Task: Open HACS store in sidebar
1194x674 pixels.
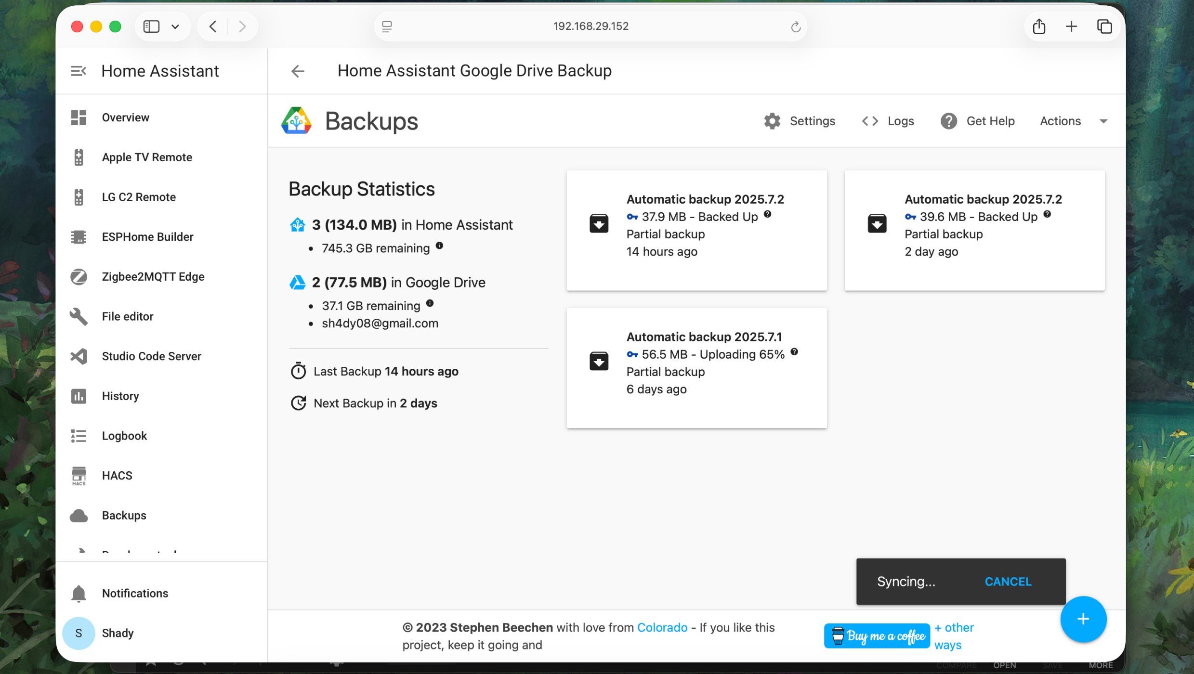Action: [117, 476]
